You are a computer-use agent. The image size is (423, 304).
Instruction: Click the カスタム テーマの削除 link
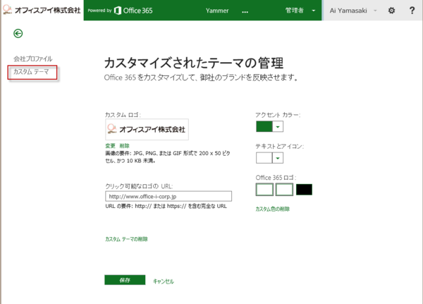126,239
